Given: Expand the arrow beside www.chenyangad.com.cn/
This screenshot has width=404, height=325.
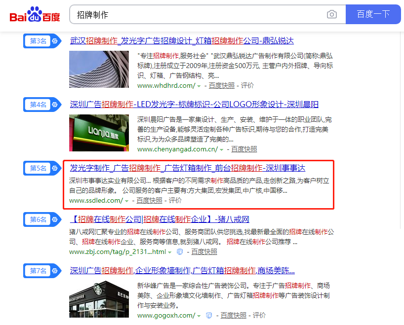Looking at the screenshot, I should pos(221,150).
